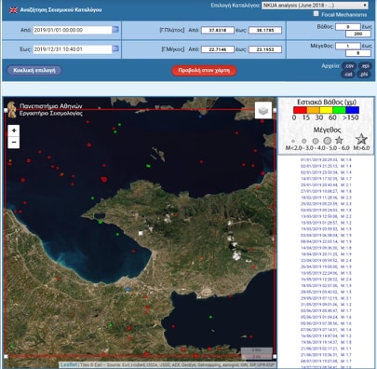Open event 14/01/2019 Ml 1.7
The image size is (377, 369).
coord(326,179)
